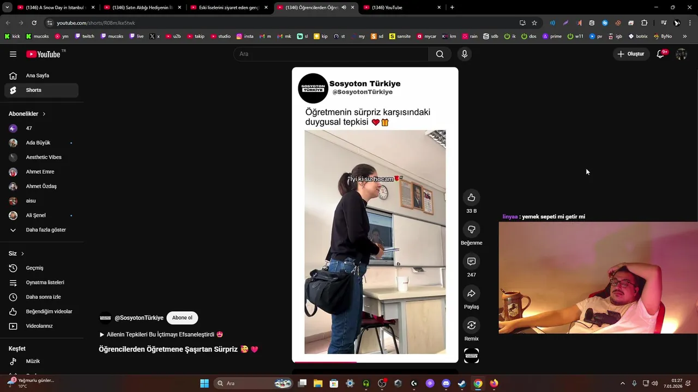Select Shorts in the sidebar
Viewport: 698px width, 392px height.
[x=41, y=90]
